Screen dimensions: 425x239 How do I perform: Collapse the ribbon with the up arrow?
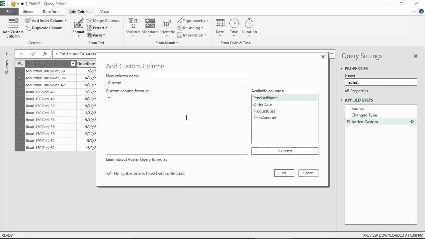click(x=414, y=12)
